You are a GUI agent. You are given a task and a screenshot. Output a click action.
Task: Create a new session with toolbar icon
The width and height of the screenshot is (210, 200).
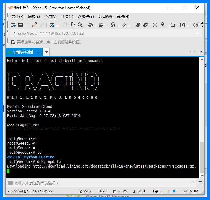point(14,25)
